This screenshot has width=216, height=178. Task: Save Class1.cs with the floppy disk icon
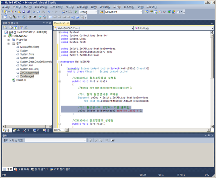pyautogui.click(x=24, y=12)
